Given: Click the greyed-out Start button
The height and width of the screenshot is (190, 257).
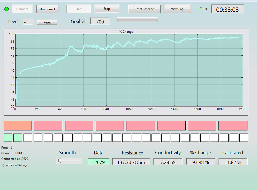Looking at the screenshot, I should point(79,9).
